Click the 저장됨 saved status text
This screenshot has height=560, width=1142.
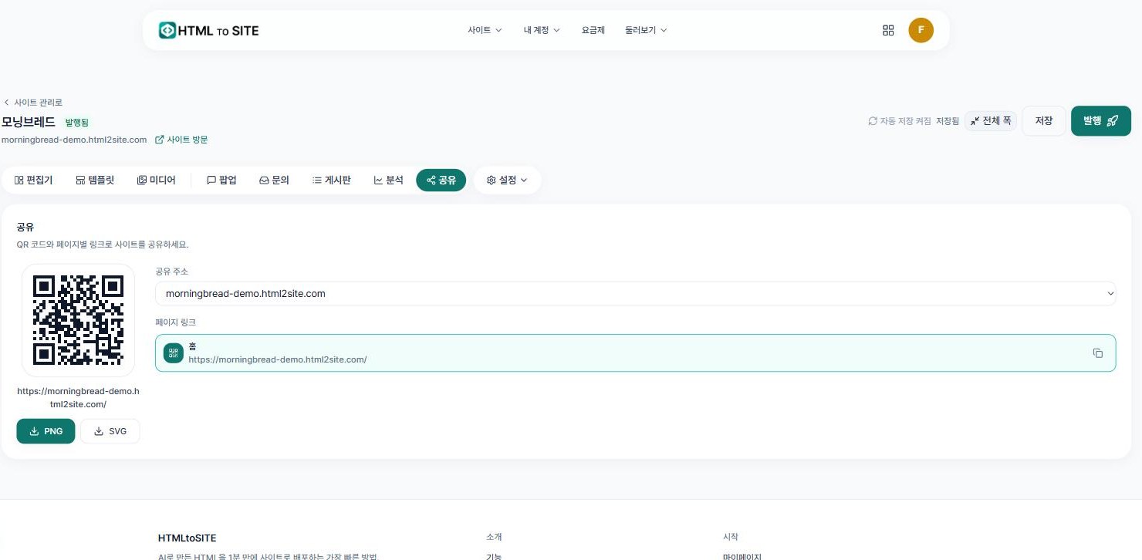948,121
